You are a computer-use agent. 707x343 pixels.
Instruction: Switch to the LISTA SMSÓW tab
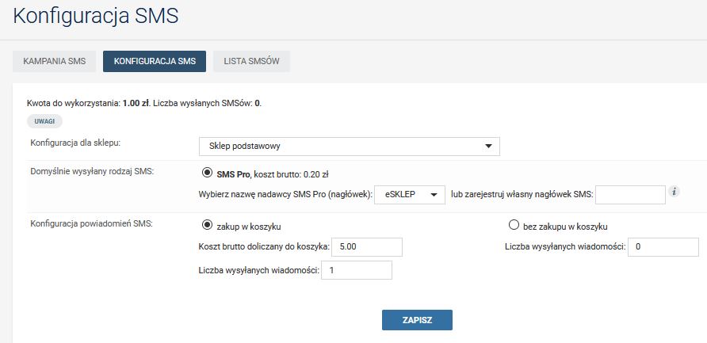[251, 61]
